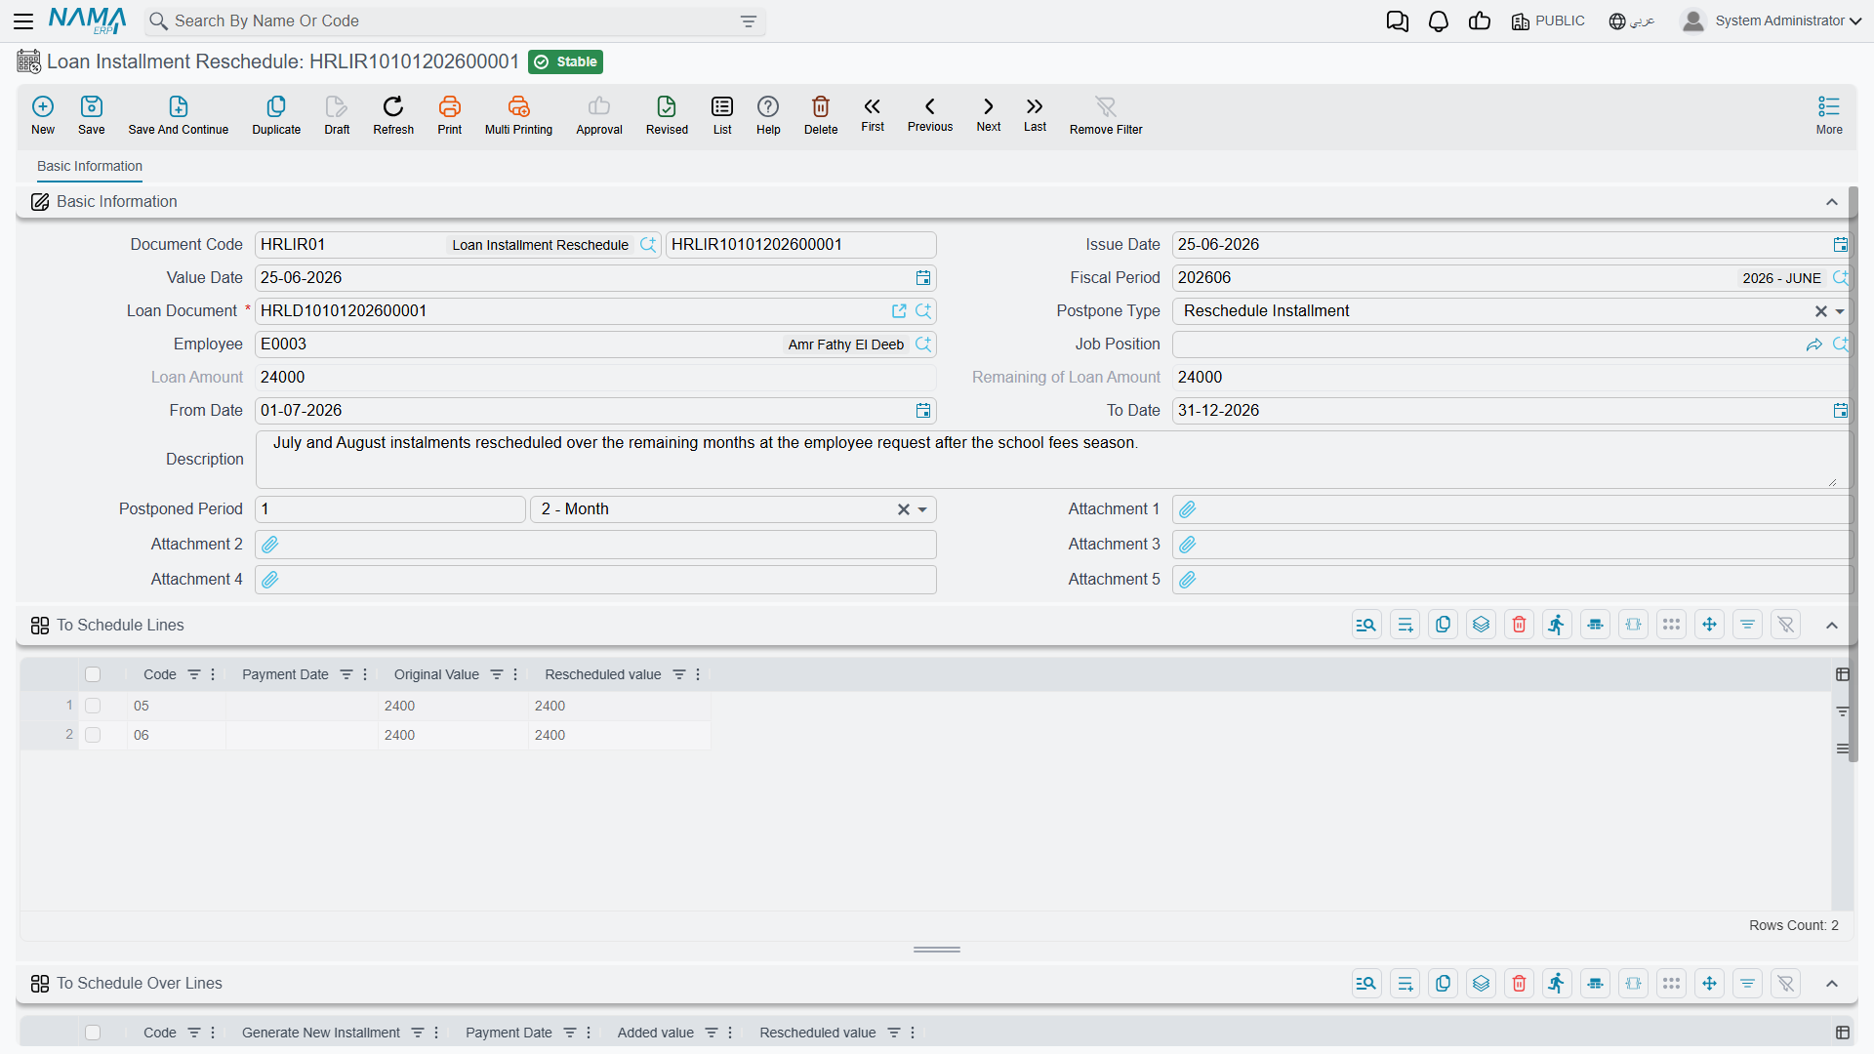Open Issue Date calendar picker
1874x1054 pixels.
click(x=1840, y=245)
